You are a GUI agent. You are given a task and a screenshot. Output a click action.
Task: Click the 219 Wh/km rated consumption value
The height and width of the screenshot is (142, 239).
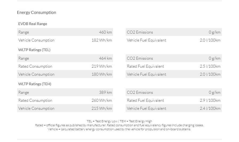pos(102,66)
